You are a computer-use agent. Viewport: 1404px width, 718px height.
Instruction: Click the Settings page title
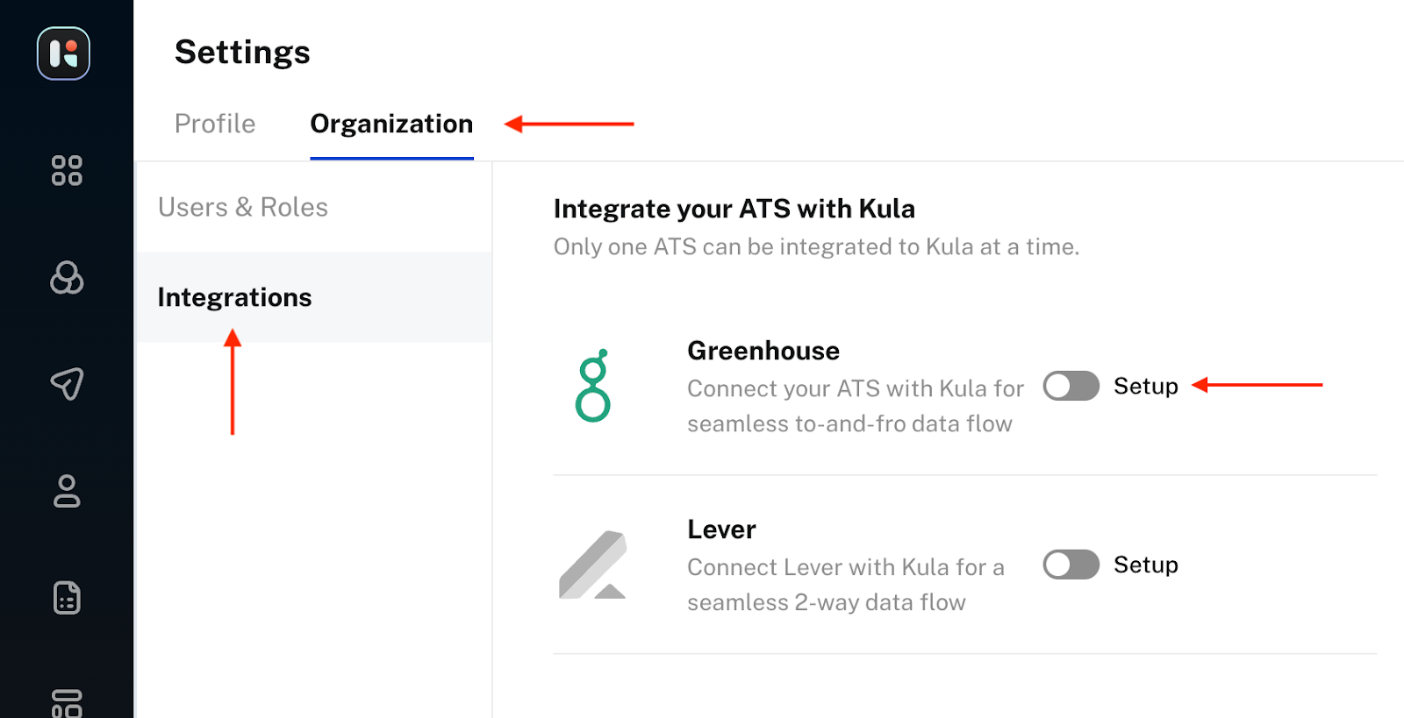242,53
